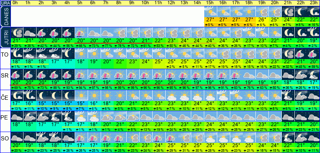This screenshot has width=320, height=153.
Task: Click the night cloud icon for PE at 0h
Action: [x=17, y=117]
